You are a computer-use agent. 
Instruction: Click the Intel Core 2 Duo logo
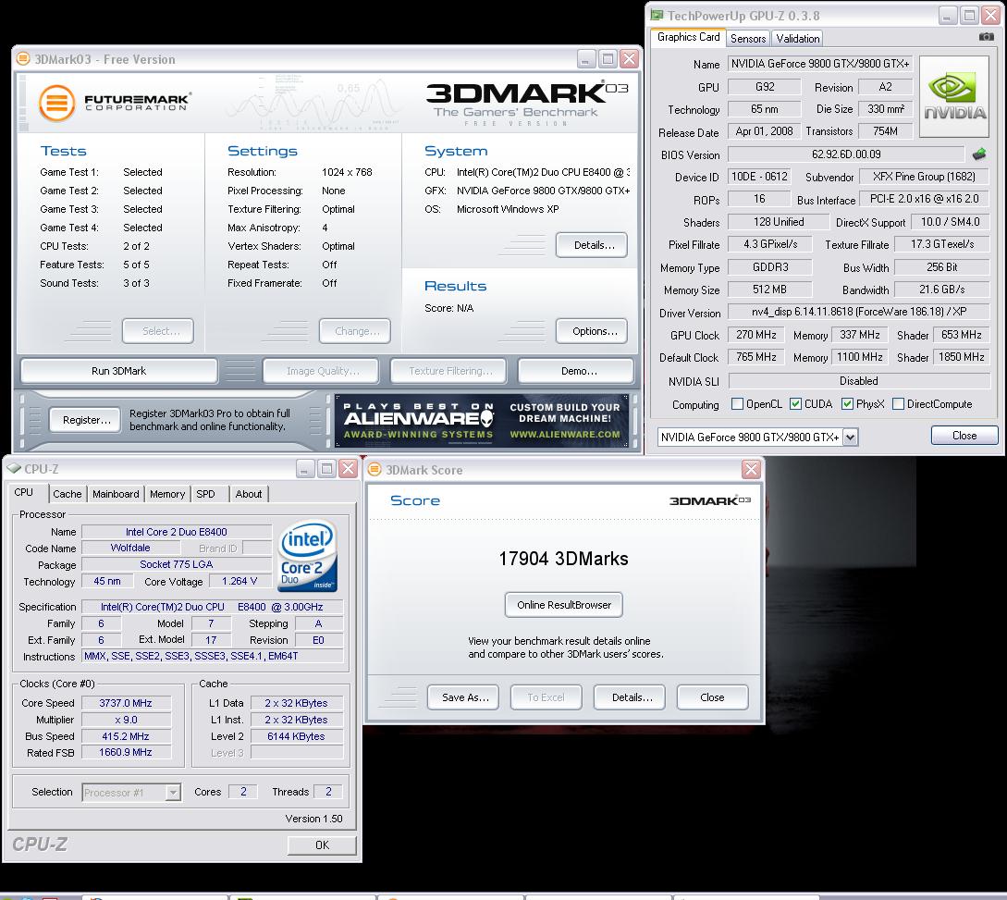[x=308, y=555]
